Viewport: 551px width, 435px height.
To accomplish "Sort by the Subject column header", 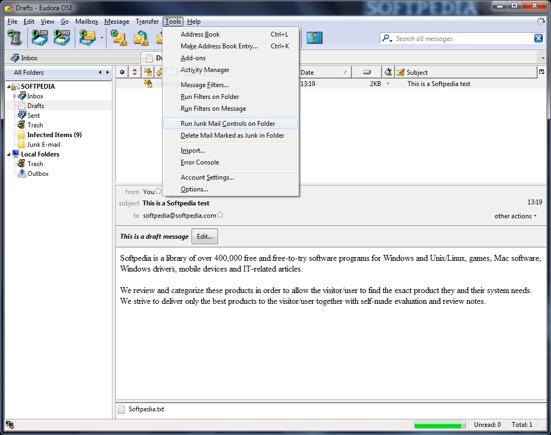I will (x=466, y=73).
